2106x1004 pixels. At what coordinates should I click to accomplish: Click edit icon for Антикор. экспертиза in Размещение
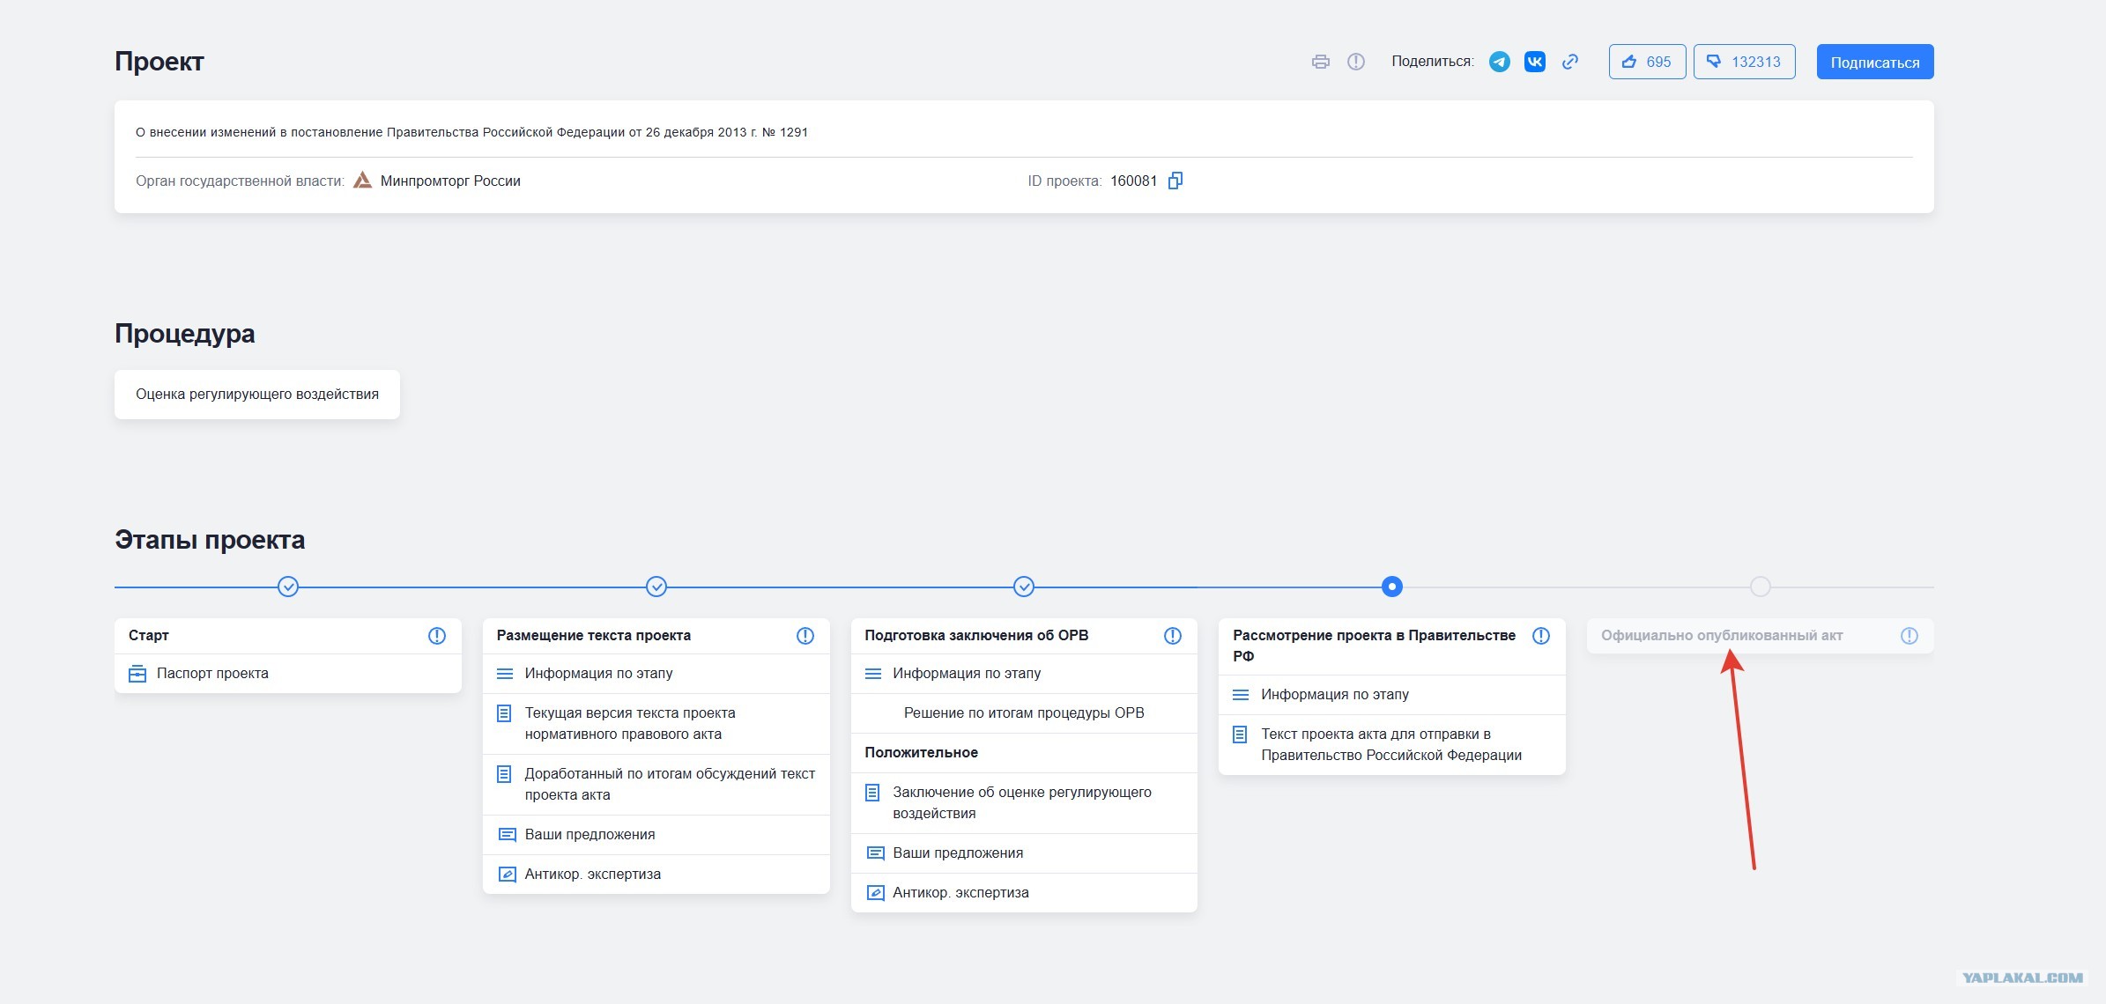507,875
